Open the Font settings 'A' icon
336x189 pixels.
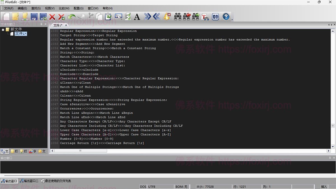click(x=137, y=17)
